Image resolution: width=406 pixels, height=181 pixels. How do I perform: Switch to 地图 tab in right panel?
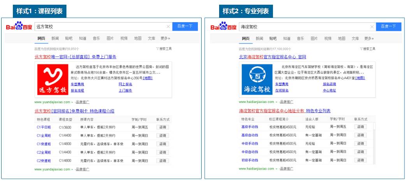(x=341, y=38)
